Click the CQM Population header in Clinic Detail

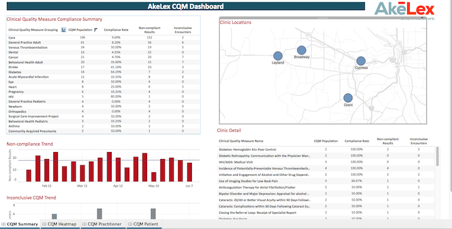click(326, 141)
